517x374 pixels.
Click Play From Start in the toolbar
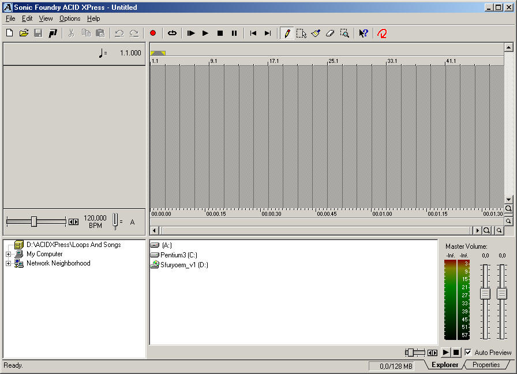(x=191, y=33)
